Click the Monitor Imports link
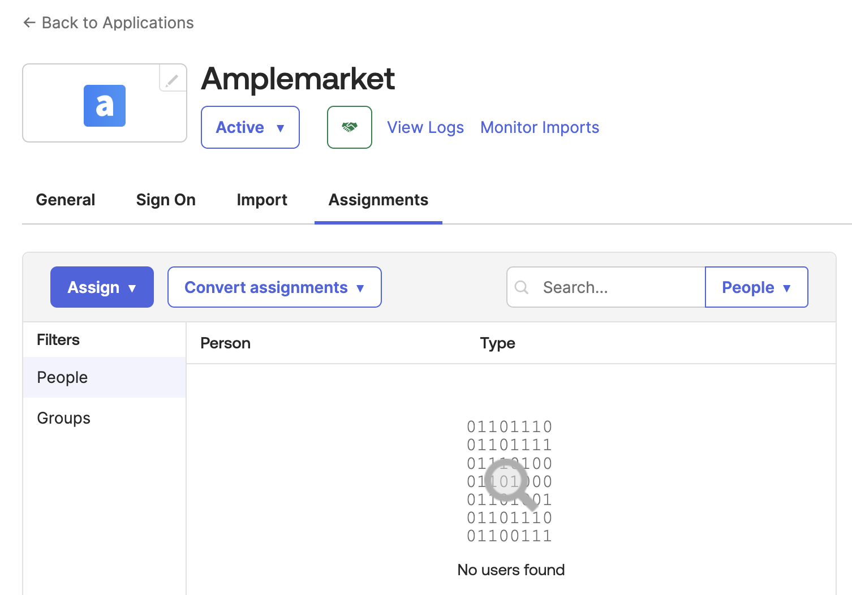This screenshot has height=595, width=852. point(540,128)
